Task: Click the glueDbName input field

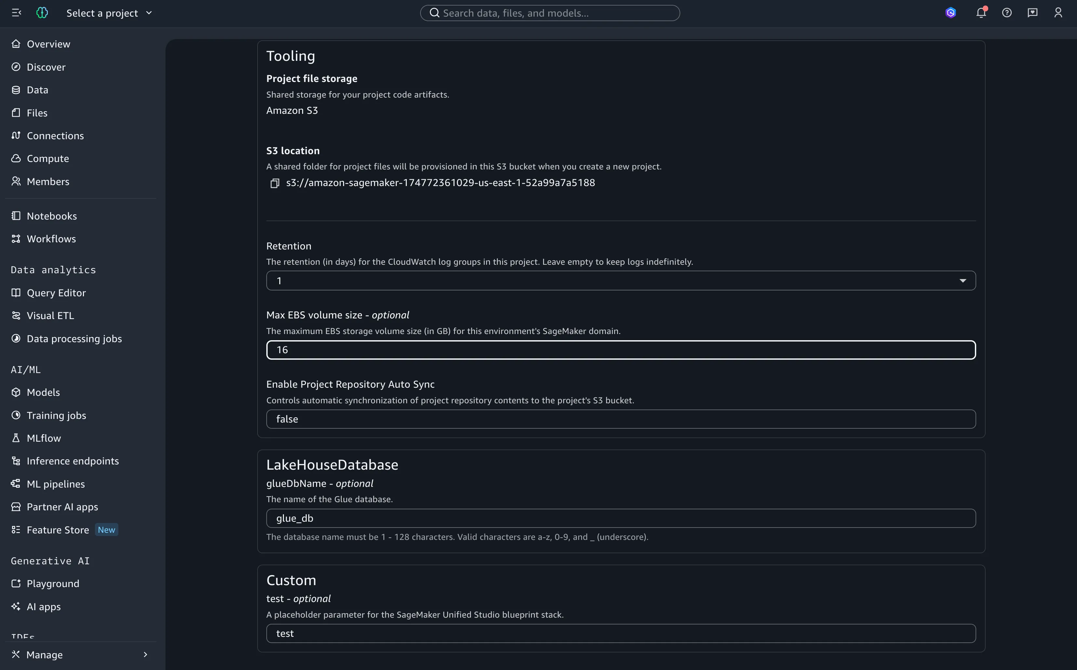Action: (621, 518)
